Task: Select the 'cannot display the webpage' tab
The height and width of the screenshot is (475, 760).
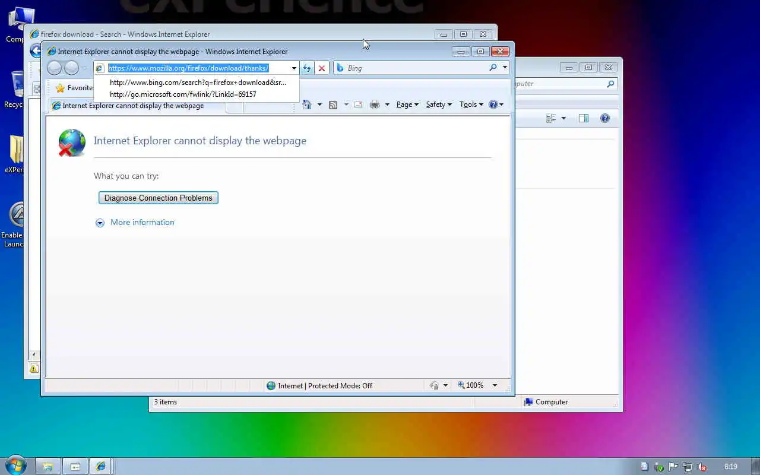Action: click(x=136, y=106)
